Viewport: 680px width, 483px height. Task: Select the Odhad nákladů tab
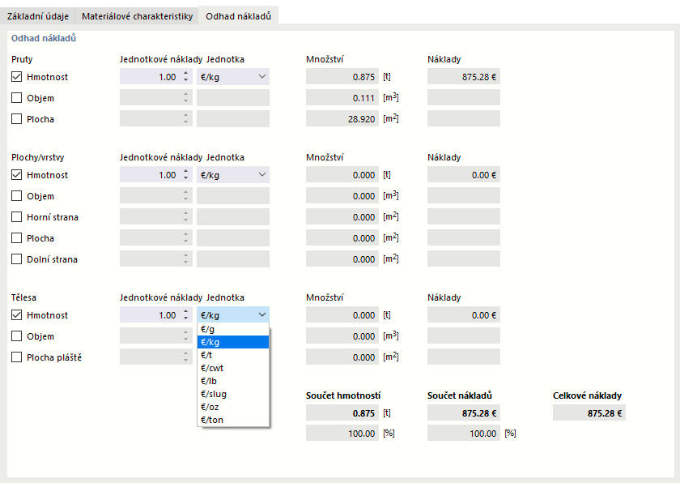pyautogui.click(x=238, y=15)
